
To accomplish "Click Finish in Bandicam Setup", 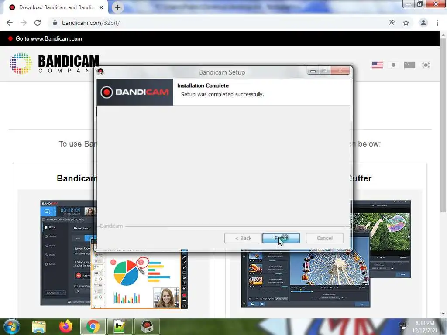I will coord(281,238).
